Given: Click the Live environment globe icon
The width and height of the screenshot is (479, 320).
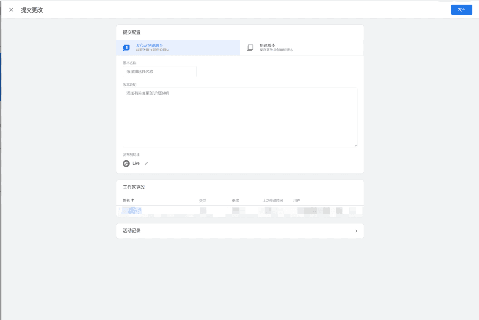Looking at the screenshot, I should [x=126, y=164].
